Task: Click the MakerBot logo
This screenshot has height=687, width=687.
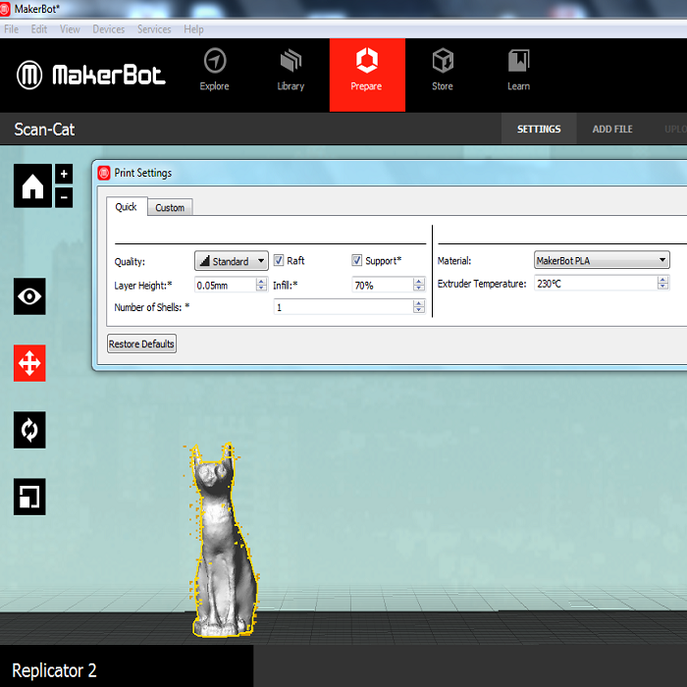Action: tap(91, 75)
